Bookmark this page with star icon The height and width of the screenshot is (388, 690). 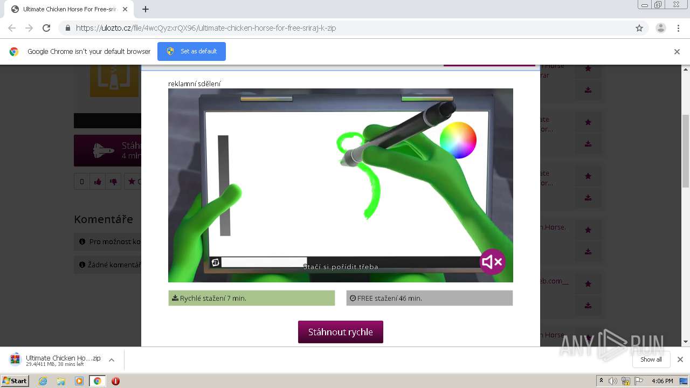coord(639,28)
